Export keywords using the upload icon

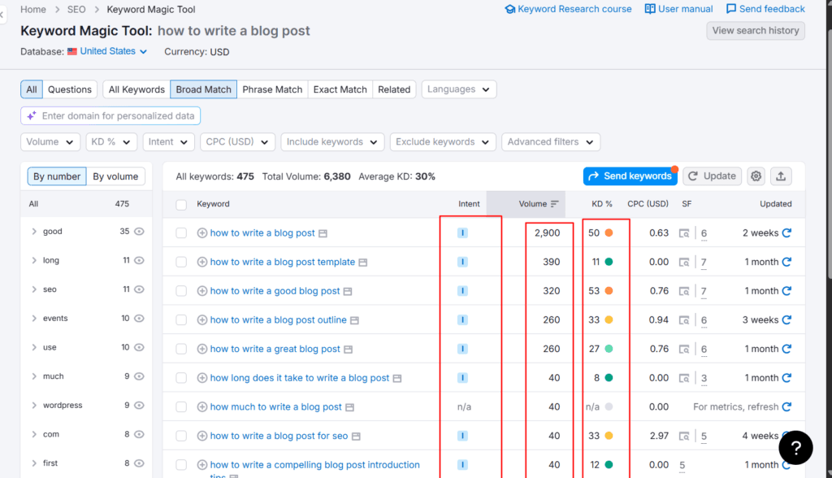click(x=782, y=176)
